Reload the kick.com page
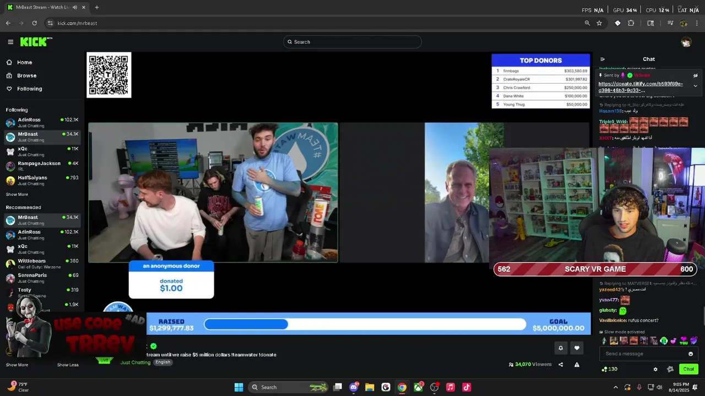Viewport: 705px width, 396px height. coord(34,23)
